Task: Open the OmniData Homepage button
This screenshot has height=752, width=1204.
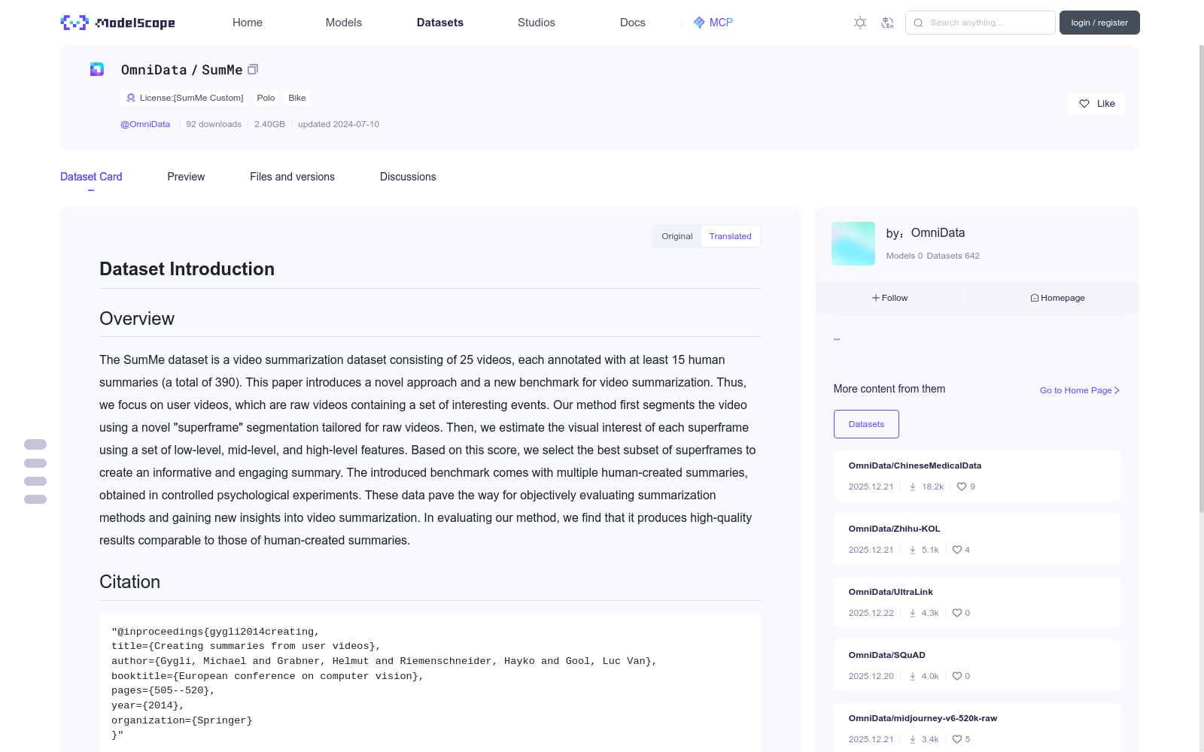Action: pyautogui.click(x=1057, y=298)
